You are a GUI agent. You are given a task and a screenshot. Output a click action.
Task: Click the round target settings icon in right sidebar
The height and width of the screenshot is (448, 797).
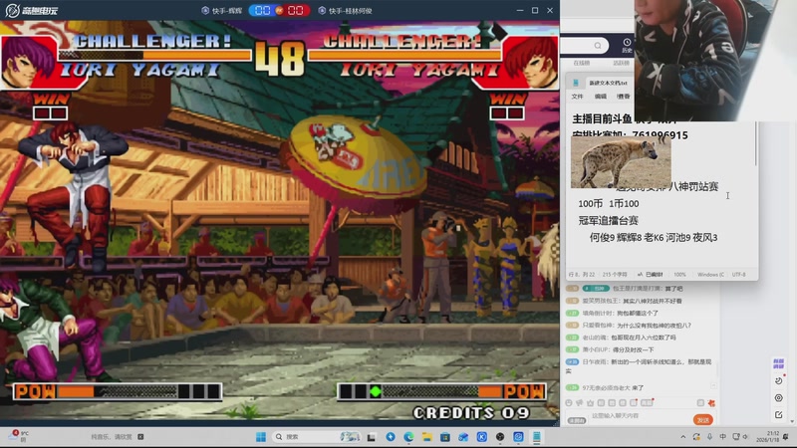tap(778, 397)
